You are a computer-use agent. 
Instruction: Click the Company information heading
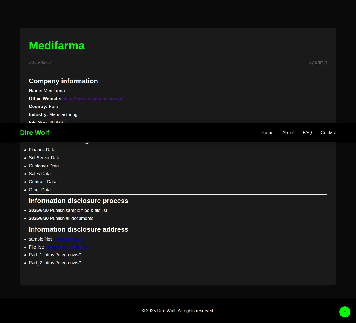(x=63, y=81)
